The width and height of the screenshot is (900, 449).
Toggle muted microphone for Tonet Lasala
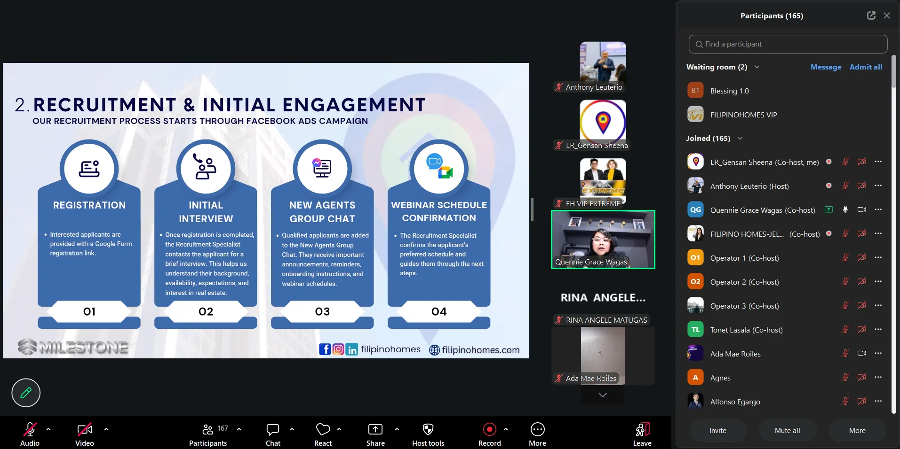click(845, 329)
